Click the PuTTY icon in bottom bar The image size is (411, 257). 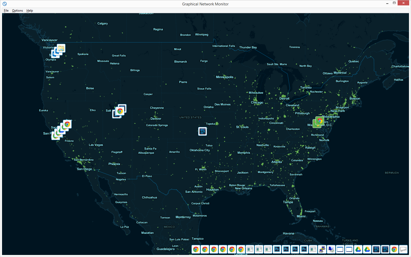[322, 249]
